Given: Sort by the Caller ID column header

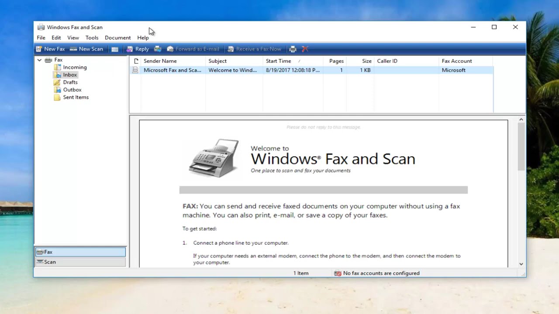Looking at the screenshot, I should [x=406, y=61].
